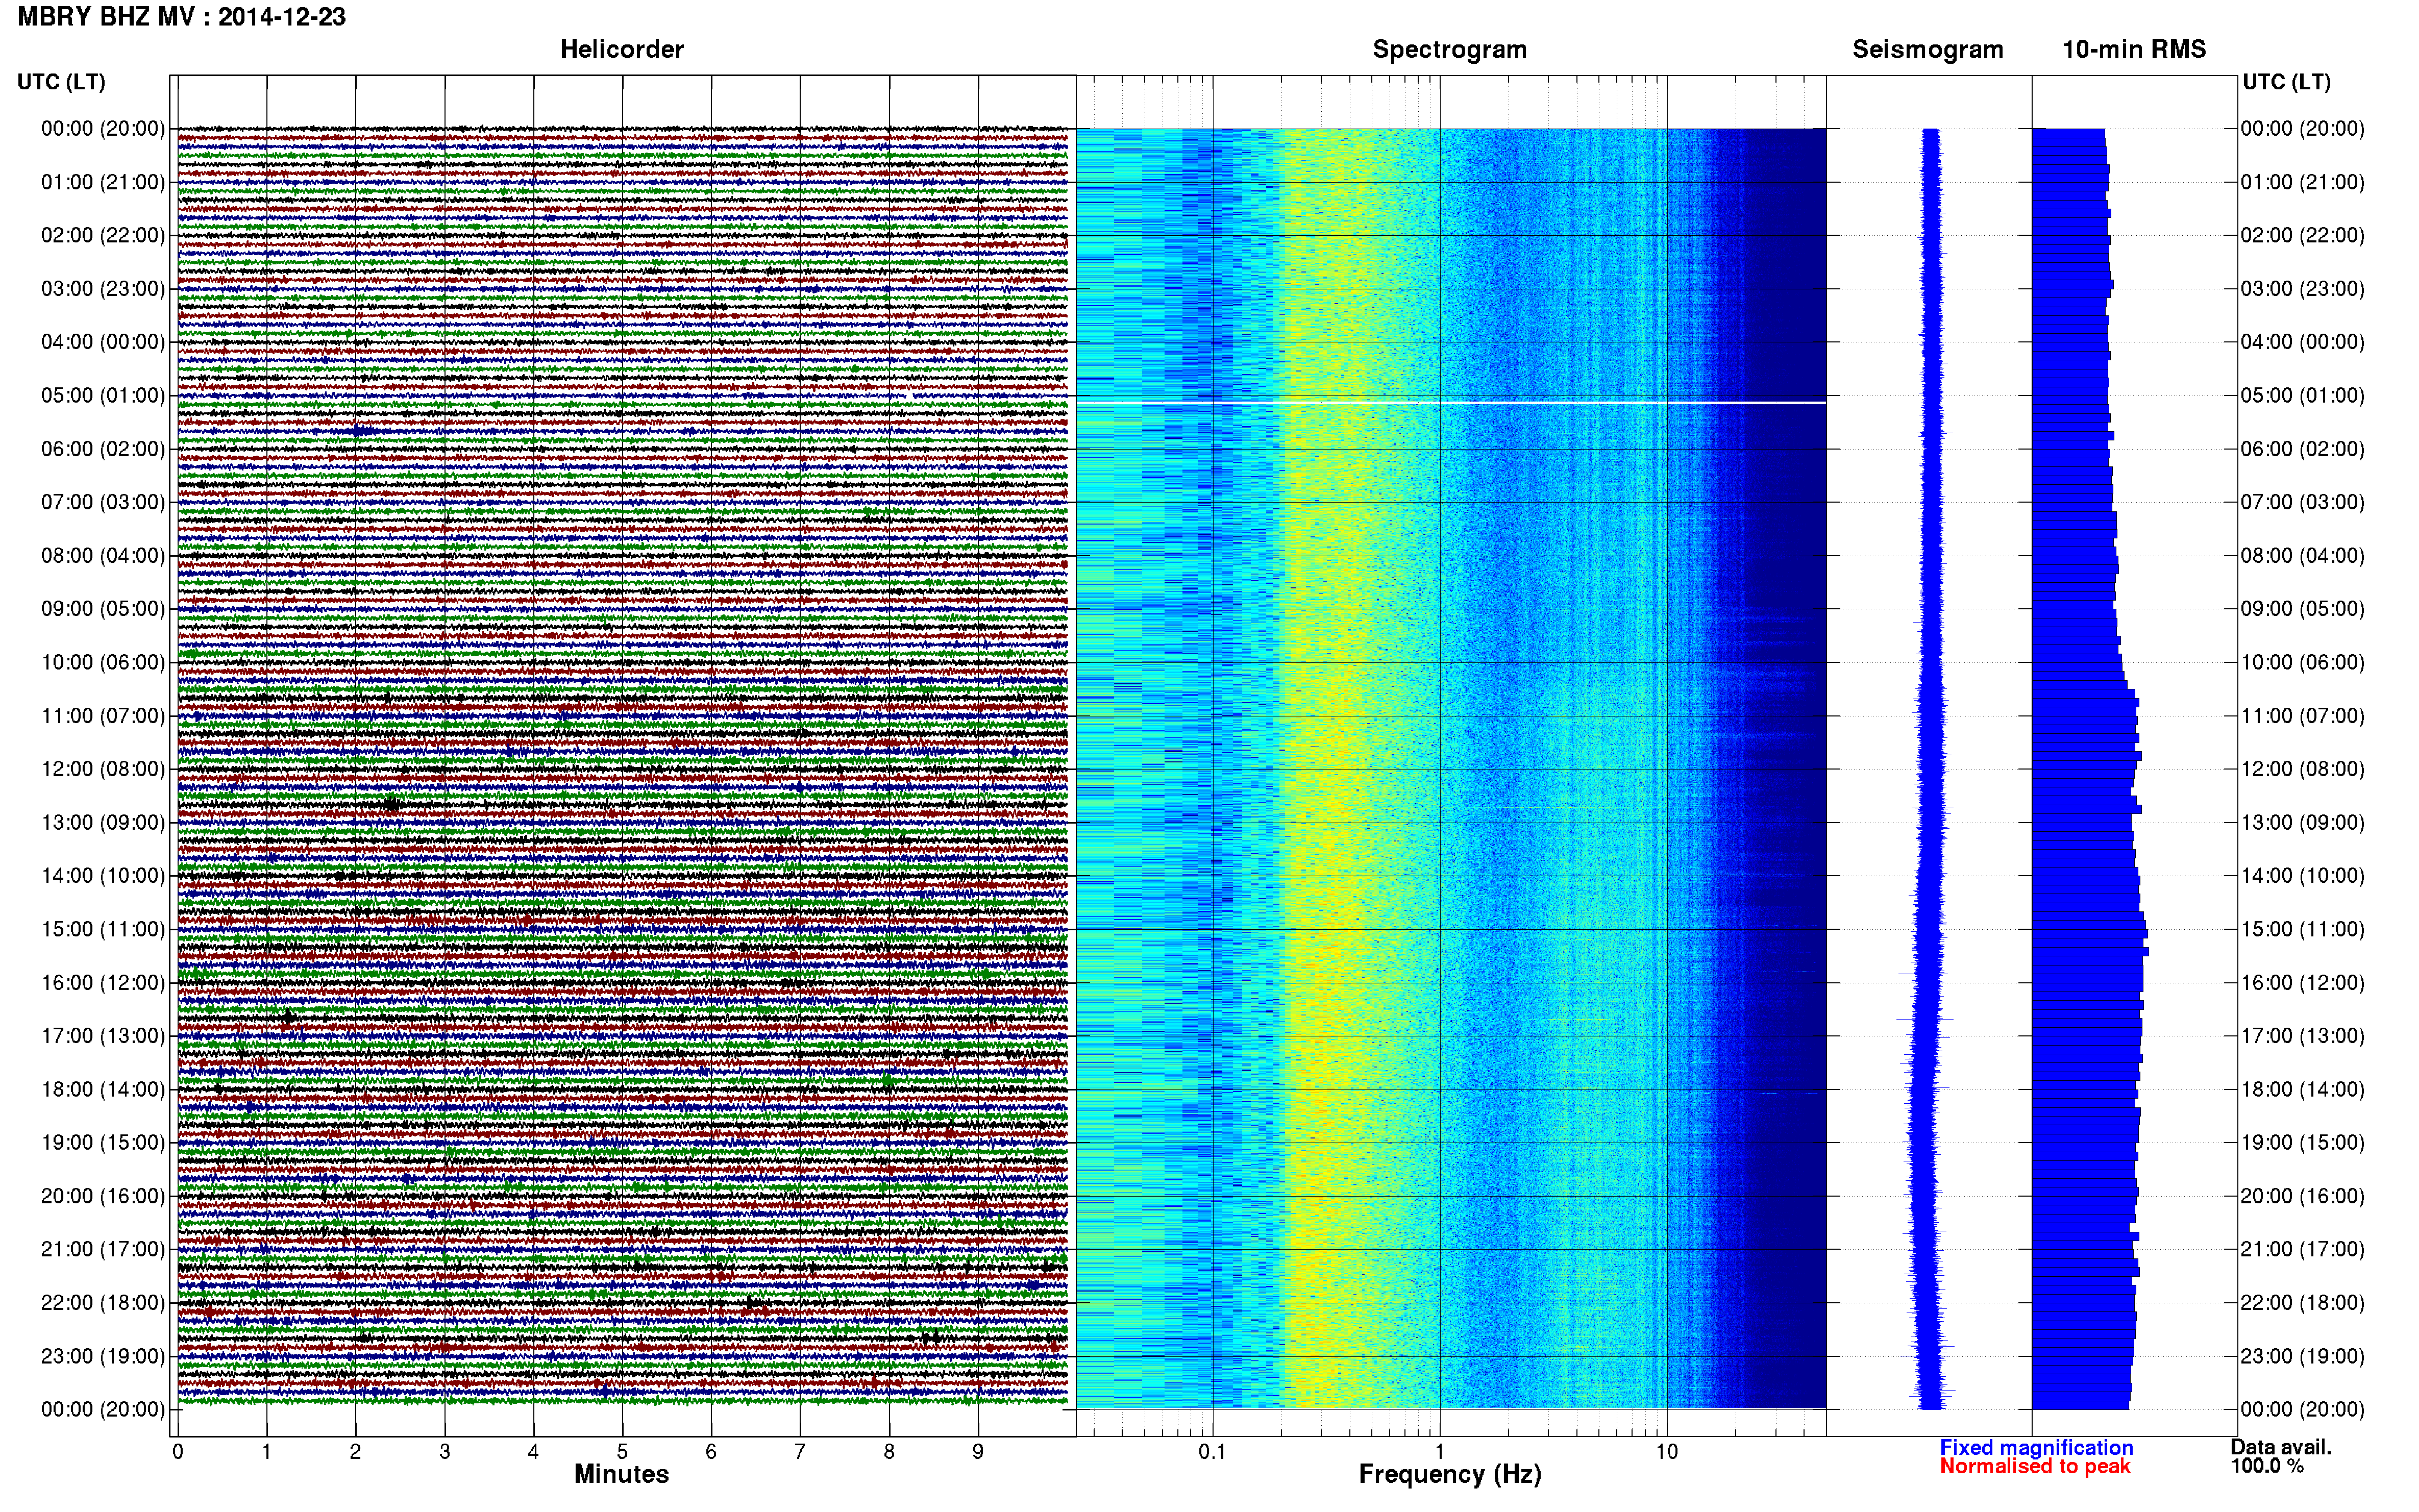The height and width of the screenshot is (1512, 2419).
Task: Click the right 04:00 (00:00) time label
Action: point(2302,342)
